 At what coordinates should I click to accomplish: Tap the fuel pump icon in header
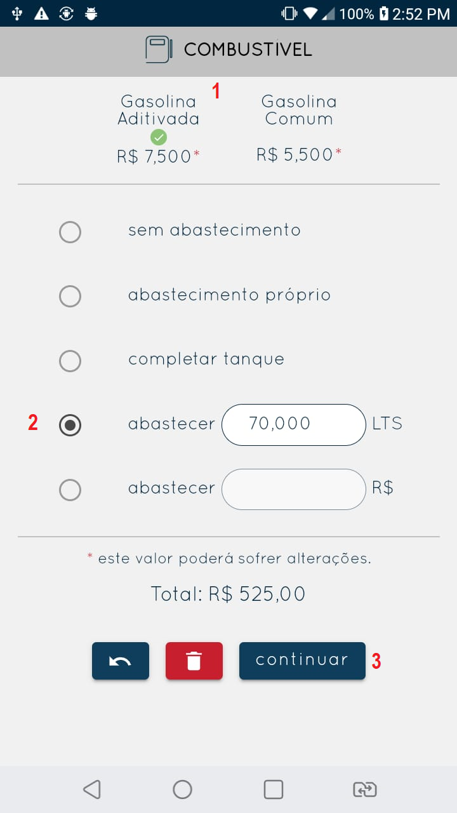(x=159, y=50)
